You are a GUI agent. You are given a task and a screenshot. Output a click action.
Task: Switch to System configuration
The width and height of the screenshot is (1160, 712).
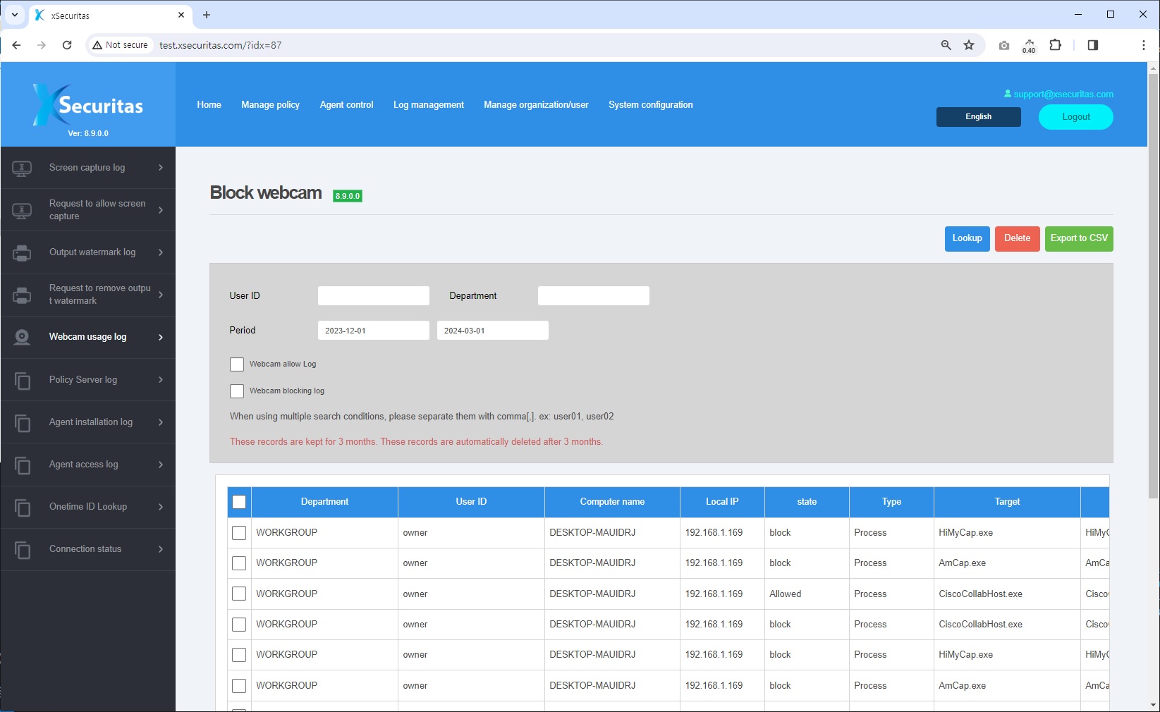pos(650,104)
